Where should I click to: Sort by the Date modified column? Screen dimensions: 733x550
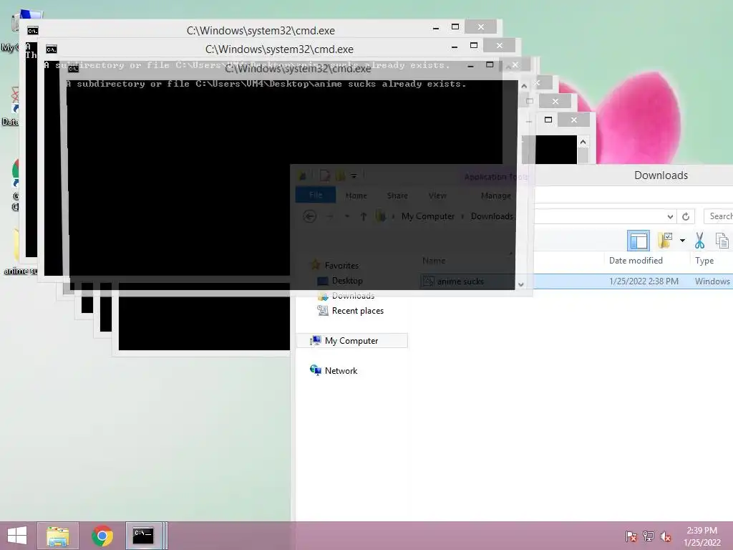636,261
